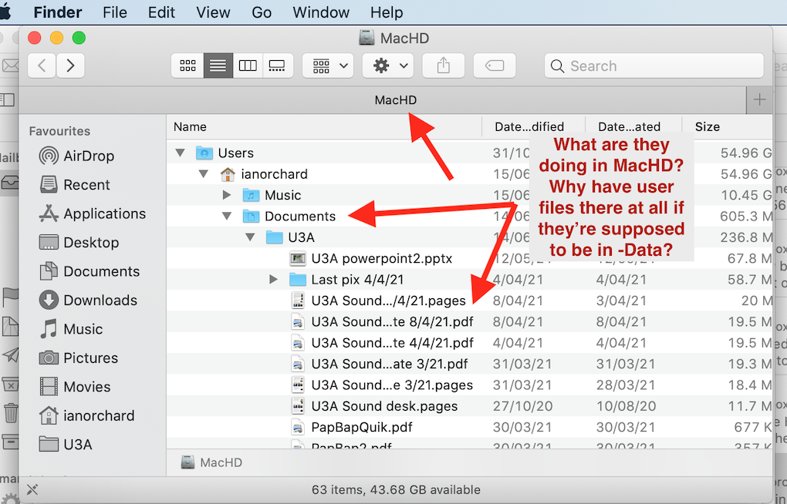Viewport: 787px width, 504px height.
Task: Collapse the U3A folder in the list
Action: pos(250,237)
